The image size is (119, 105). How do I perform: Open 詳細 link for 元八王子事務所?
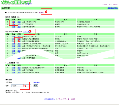pos(13,24)
